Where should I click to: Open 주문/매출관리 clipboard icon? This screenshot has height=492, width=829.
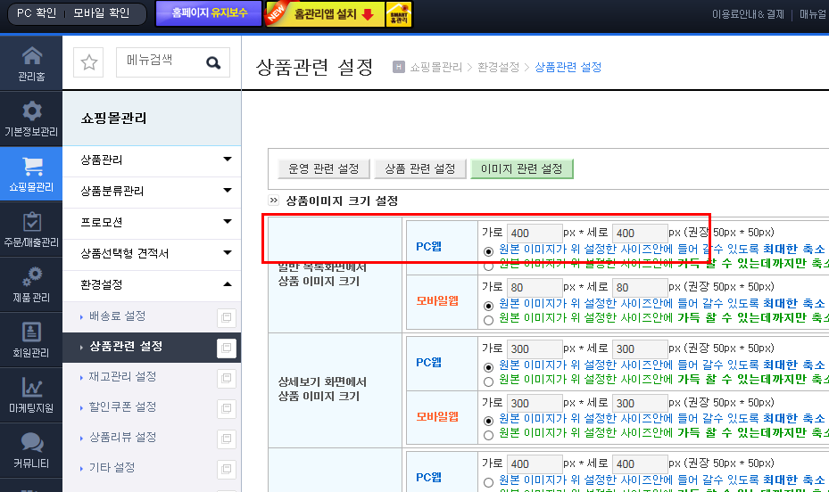[32, 221]
